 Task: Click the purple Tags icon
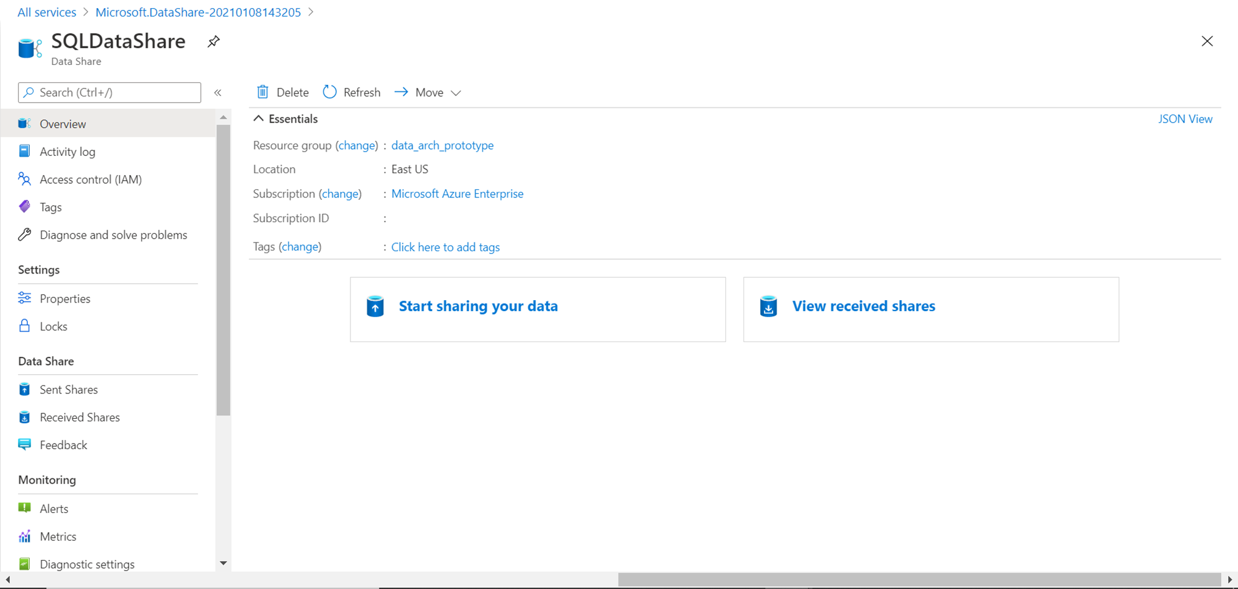tap(25, 207)
